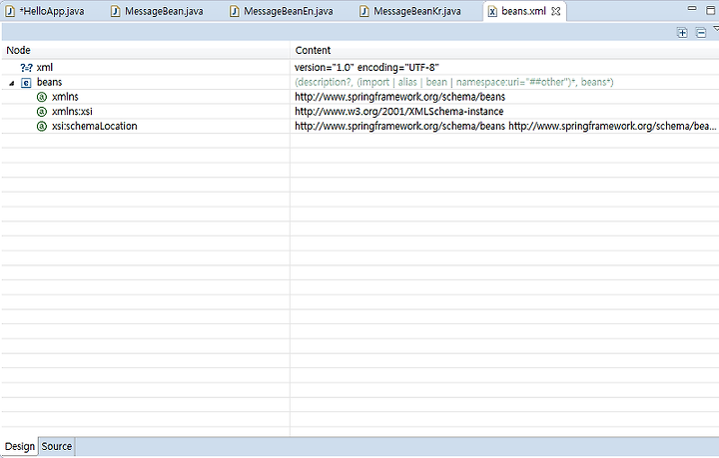The height and width of the screenshot is (458, 719).
Task: Click the MessageBean.java file icon
Action: pyautogui.click(x=116, y=11)
